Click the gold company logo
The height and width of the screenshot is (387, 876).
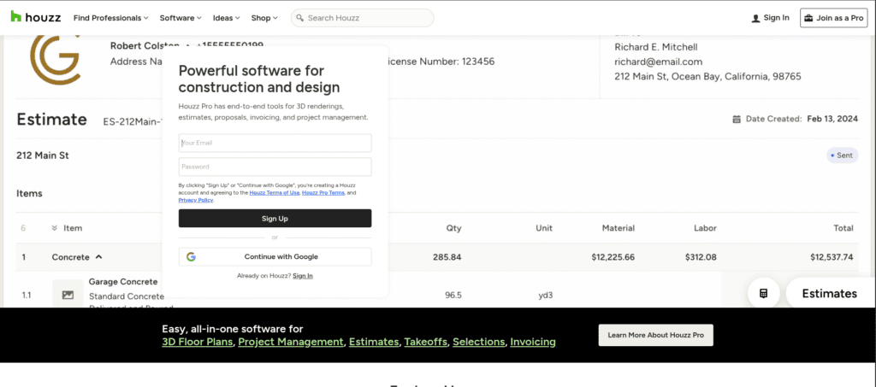coord(55,58)
